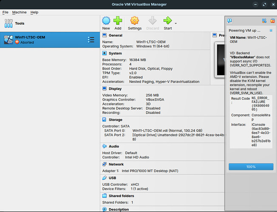Click the Audio section speaker icon
This screenshot has width=277, height=212.
pos(105,146)
